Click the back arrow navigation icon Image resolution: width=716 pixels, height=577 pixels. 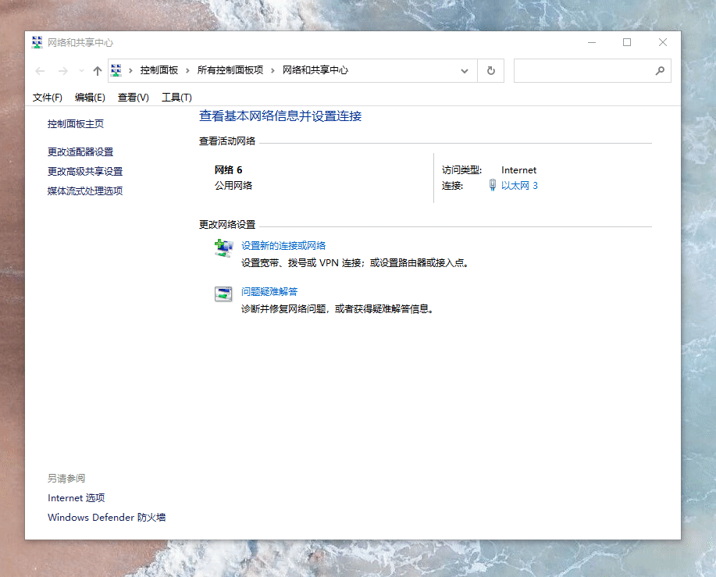40,70
